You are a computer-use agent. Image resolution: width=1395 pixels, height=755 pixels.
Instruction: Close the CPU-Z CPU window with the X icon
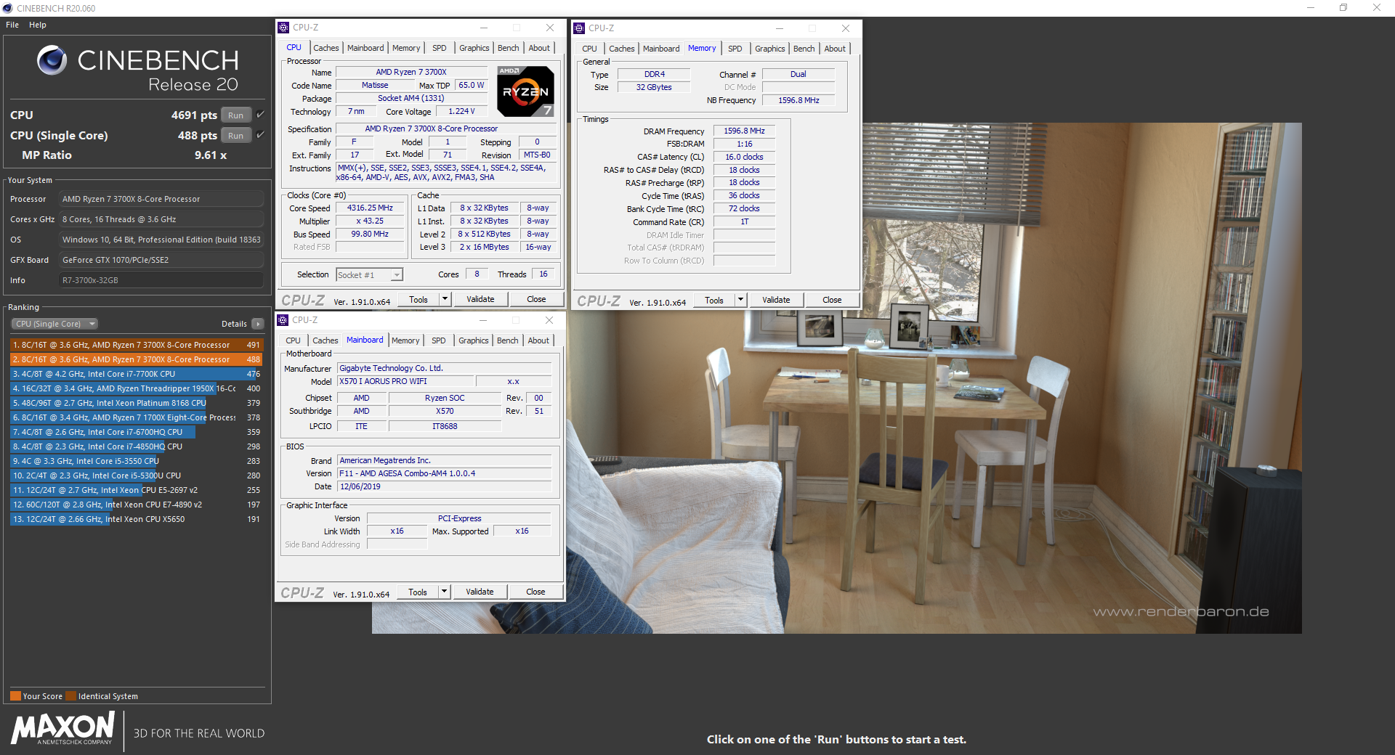point(550,28)
